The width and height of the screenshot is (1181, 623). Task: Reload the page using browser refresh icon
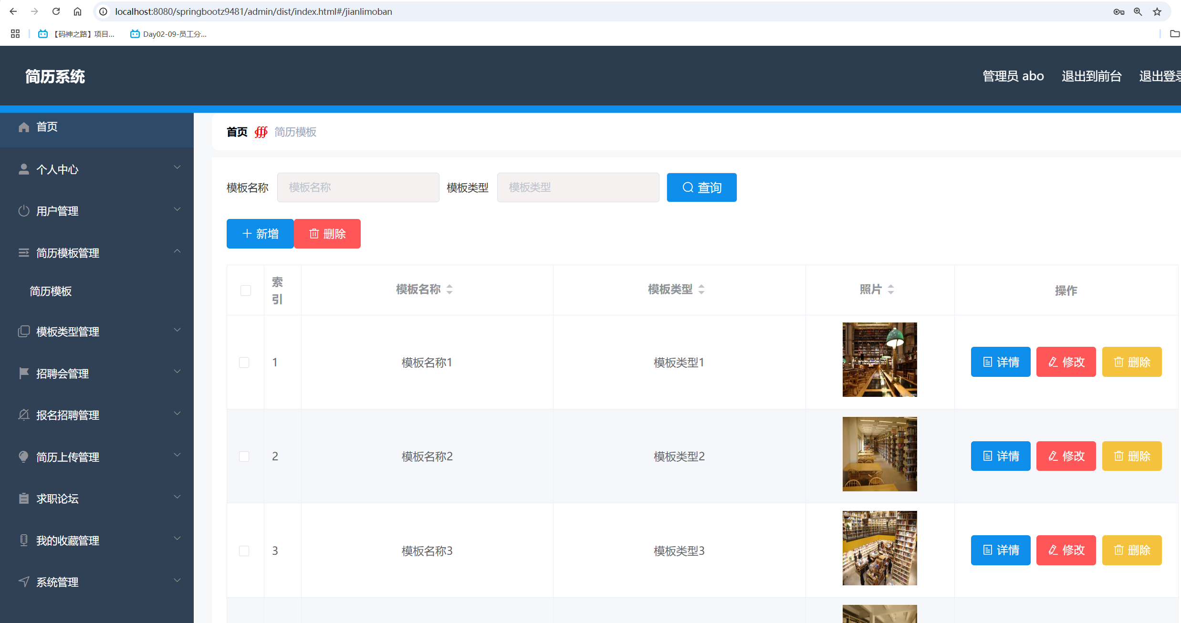[x=56, y=11]
